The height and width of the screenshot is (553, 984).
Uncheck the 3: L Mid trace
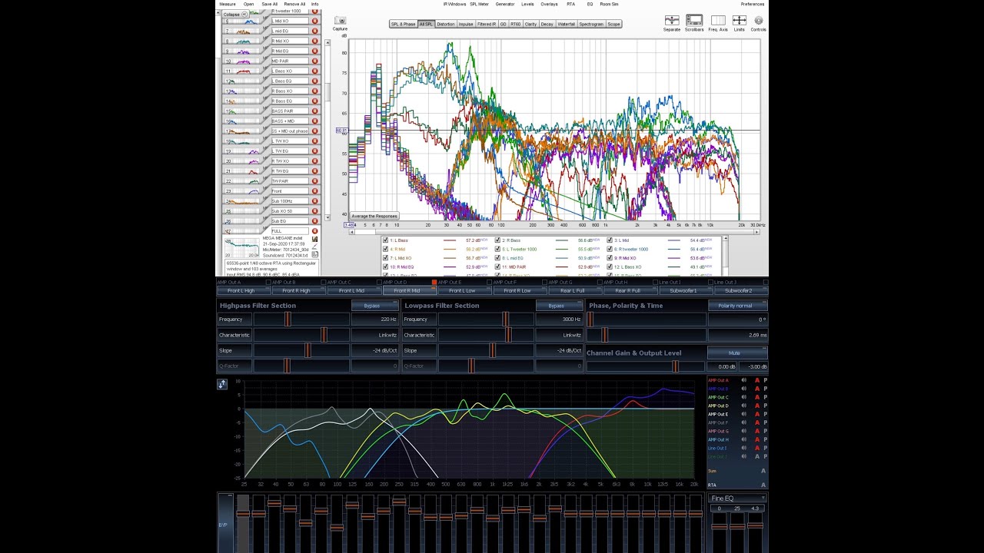pos(610,240)
